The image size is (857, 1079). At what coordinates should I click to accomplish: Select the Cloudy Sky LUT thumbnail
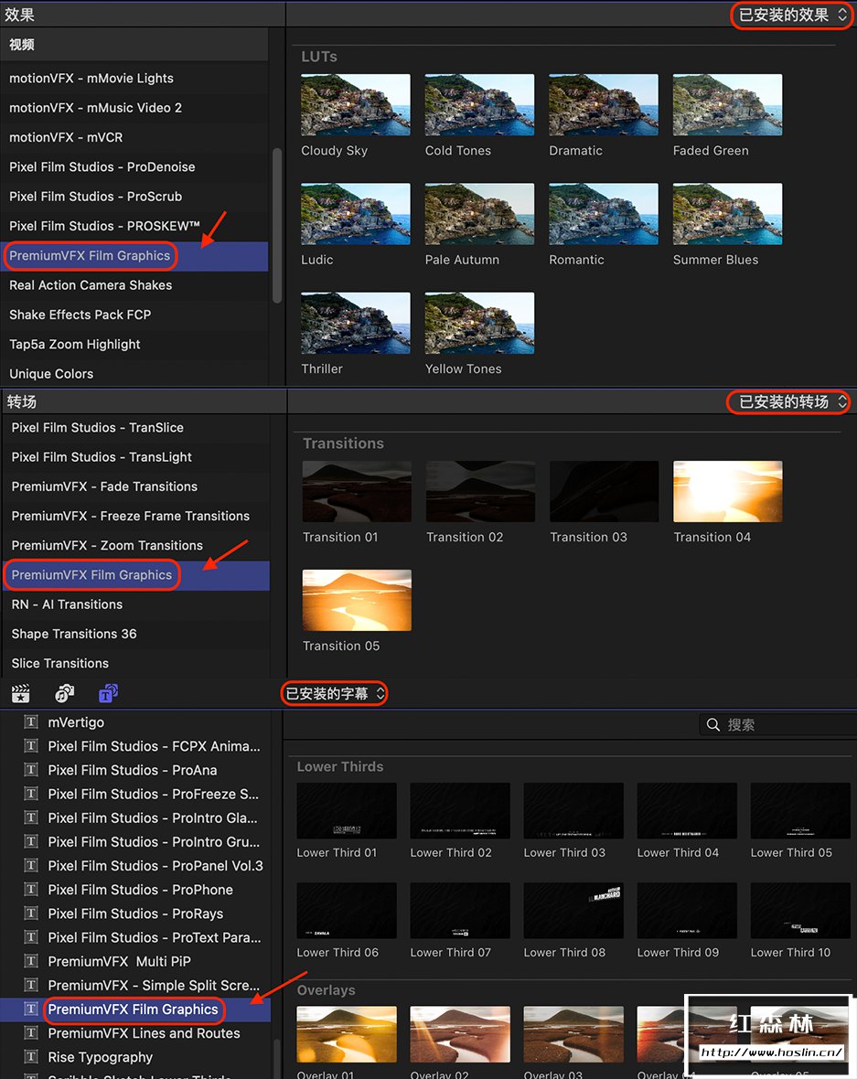click(x=356, y=104)
